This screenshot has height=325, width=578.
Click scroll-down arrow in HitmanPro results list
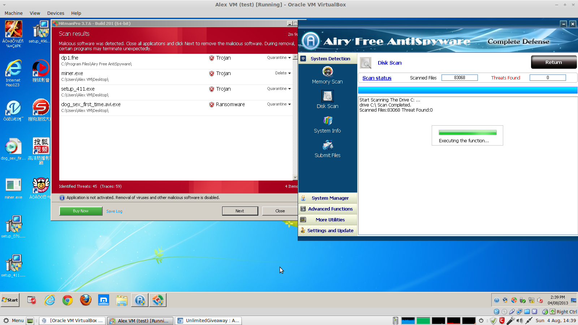295,177
